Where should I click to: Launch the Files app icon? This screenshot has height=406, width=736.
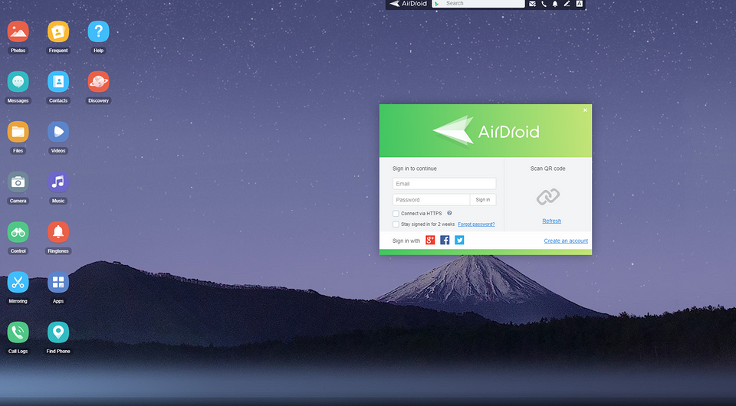click(18, 132)
